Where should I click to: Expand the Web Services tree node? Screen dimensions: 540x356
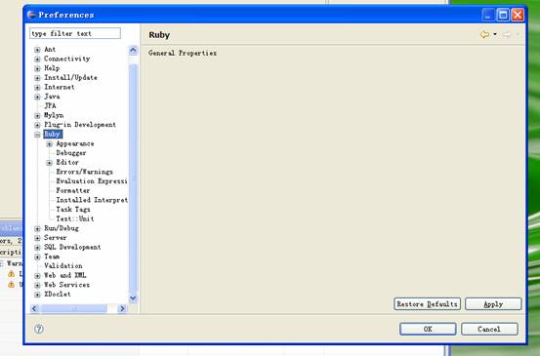tap(37, 285)
